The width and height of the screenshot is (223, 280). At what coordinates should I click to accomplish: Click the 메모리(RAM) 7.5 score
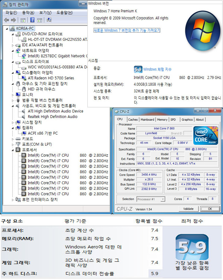[155, 238]
